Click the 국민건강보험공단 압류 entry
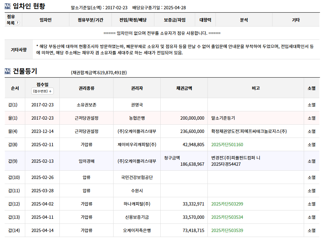This screenshot has height=240, width=324. point(137,177)
